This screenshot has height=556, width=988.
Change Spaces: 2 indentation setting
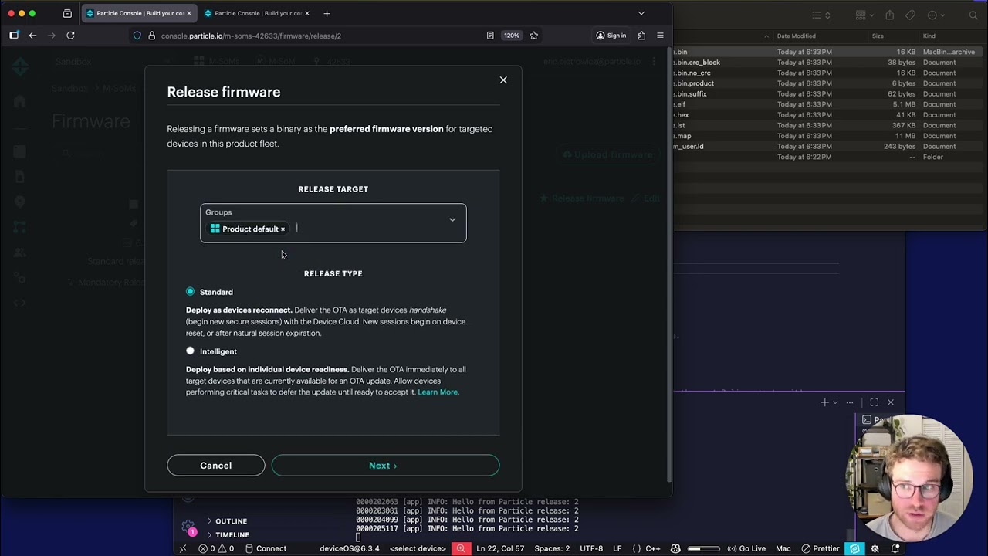coord(552,548)
